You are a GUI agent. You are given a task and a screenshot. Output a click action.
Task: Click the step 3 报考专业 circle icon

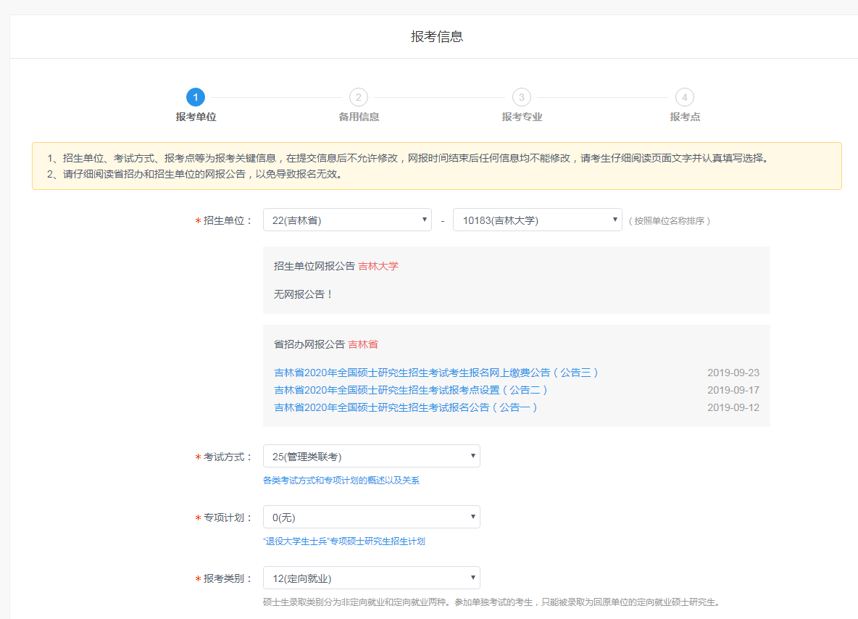point(521,97)
